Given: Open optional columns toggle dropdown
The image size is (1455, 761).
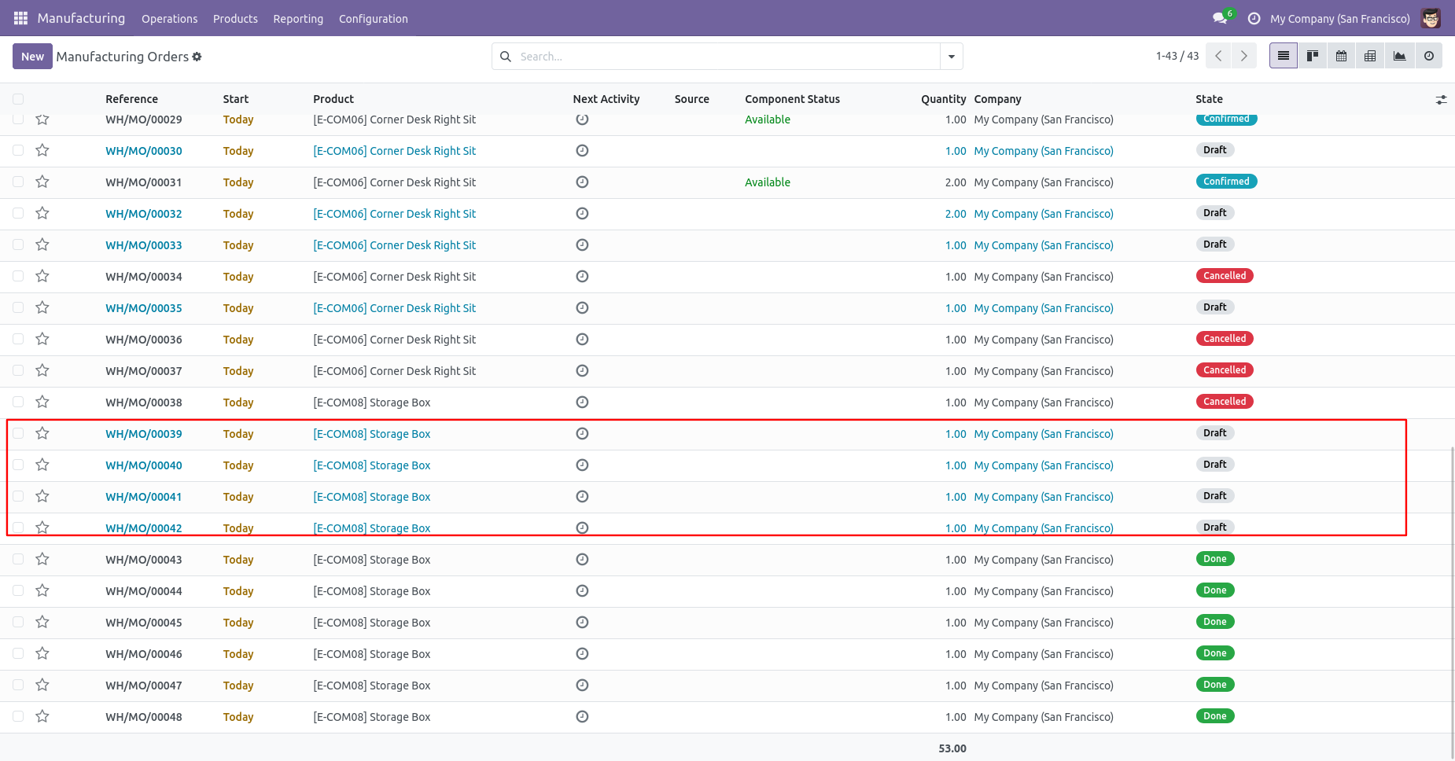Looking at the screenshot, I should click(1441, 100).
